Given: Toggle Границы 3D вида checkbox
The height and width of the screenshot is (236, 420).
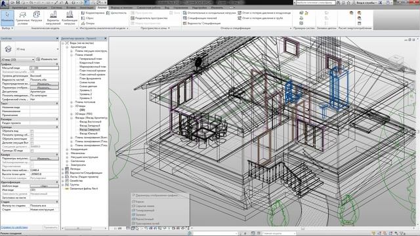Looking at the screenshot, I should coord(32,151).
